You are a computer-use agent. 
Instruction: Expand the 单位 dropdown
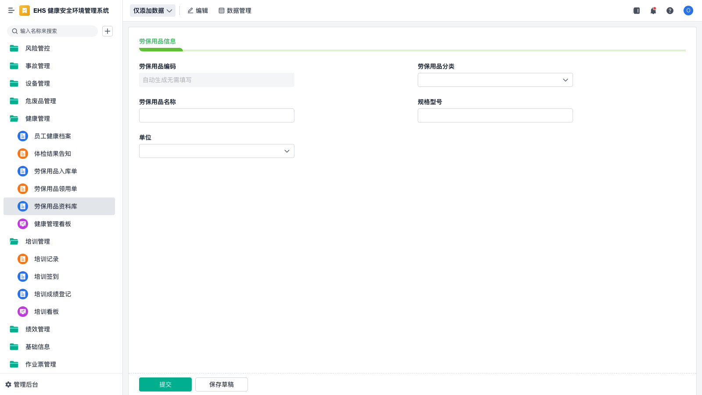tap(216, 151)
